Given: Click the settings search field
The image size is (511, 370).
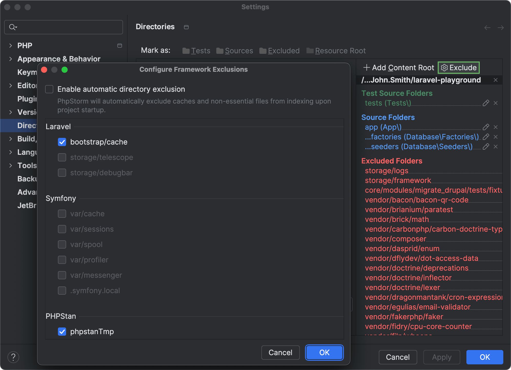Looking at the screenshot, I should 63,27.
